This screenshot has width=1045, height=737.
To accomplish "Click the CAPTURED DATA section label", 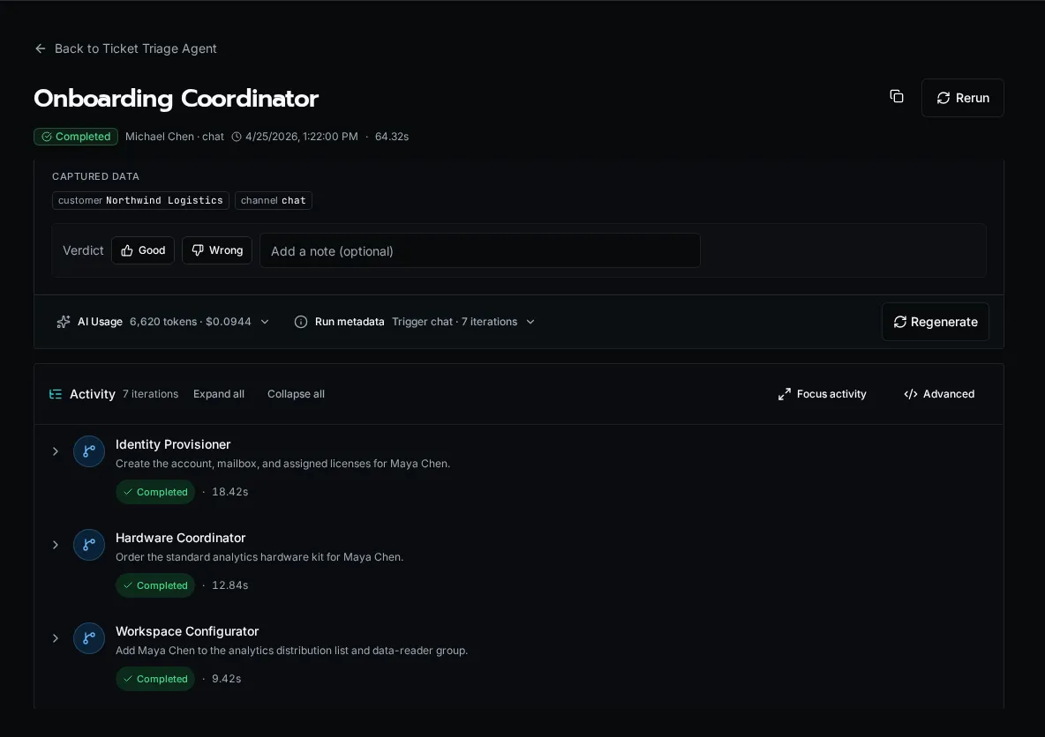I will click(96, 176).
